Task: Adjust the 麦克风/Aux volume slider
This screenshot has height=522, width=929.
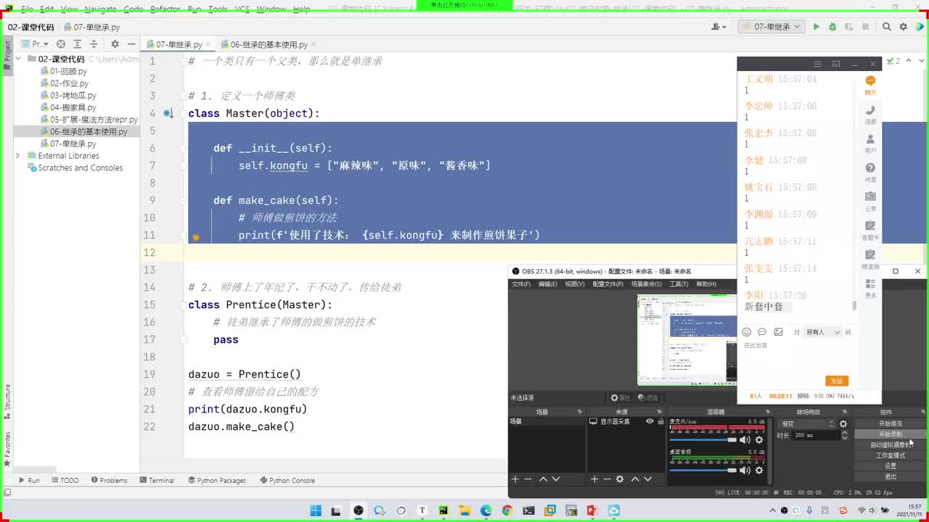Action: [703, 440]
